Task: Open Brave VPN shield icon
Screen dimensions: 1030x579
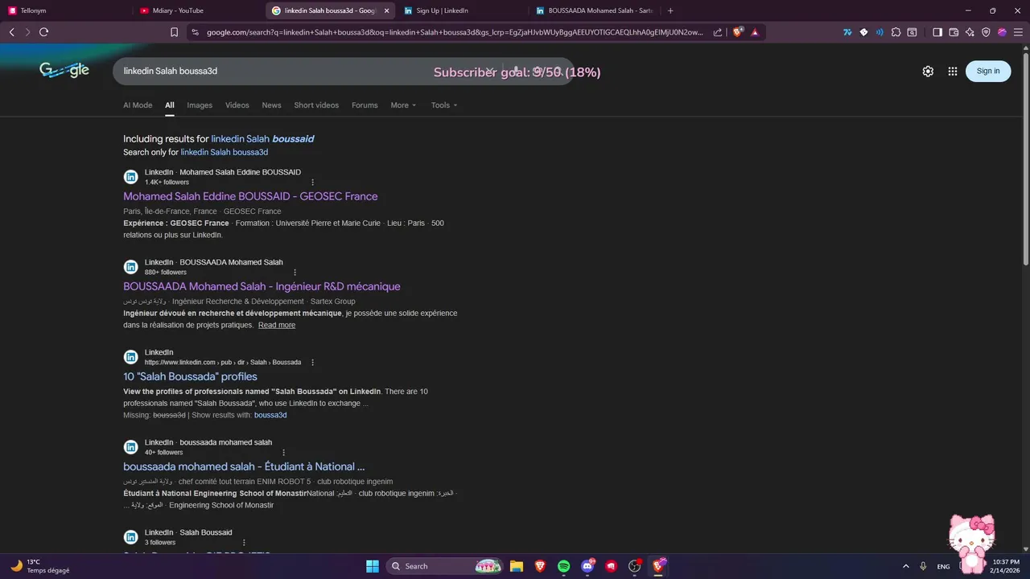Action: (x=986, y=32)
